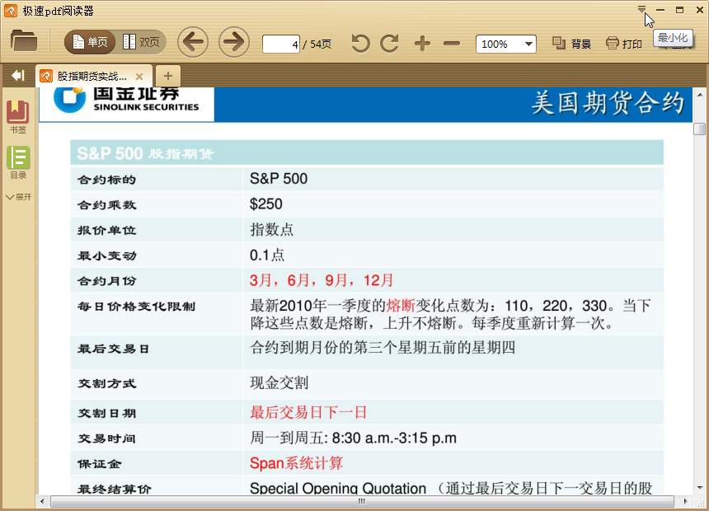Click the 0.1点 minimum tick value
This screenshot has height=511, width=709.
[x=267, y=255]
